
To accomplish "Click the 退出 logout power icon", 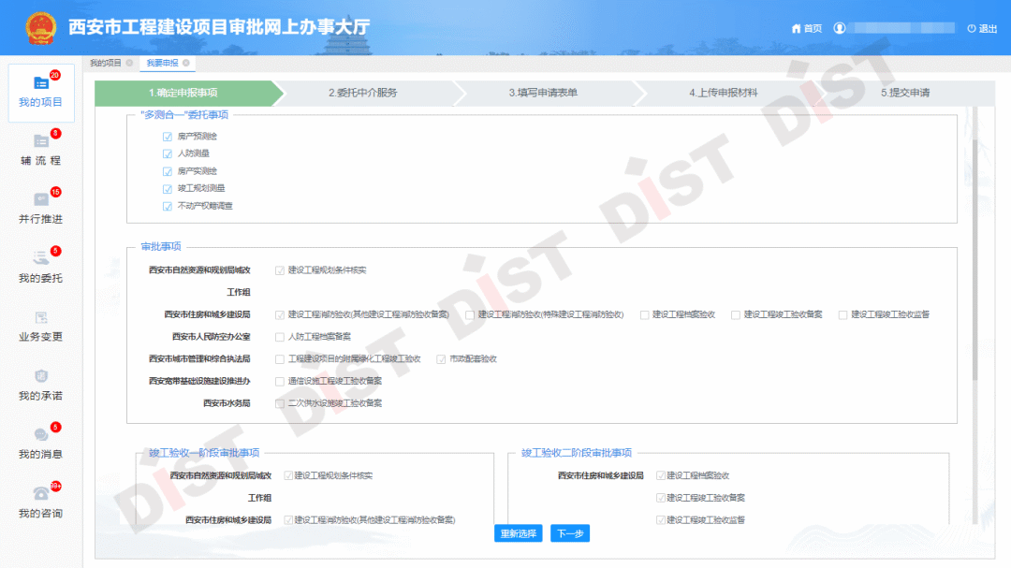I will (972, 28).
